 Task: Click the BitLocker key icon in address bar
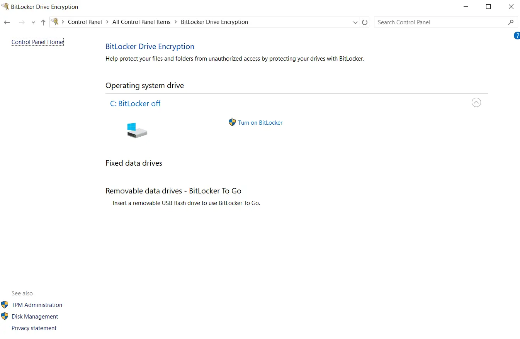click(55, 22)
